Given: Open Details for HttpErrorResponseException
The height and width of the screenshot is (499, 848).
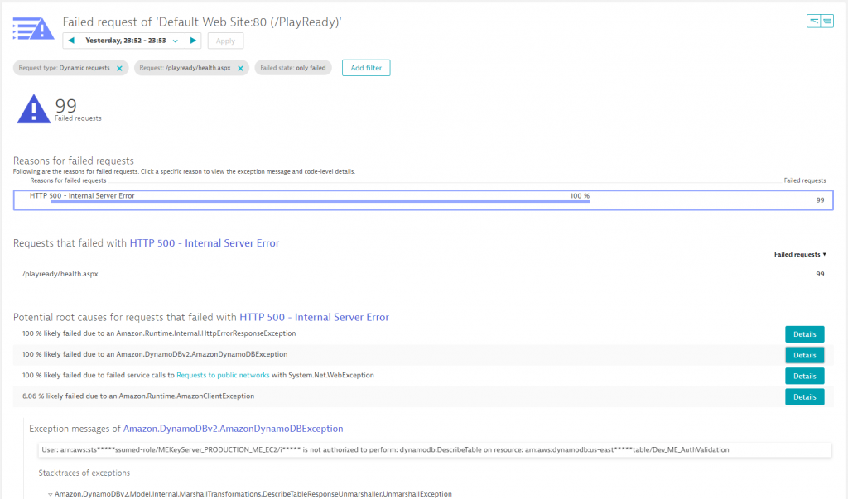Looking at the screenshot, I should 805,334.
